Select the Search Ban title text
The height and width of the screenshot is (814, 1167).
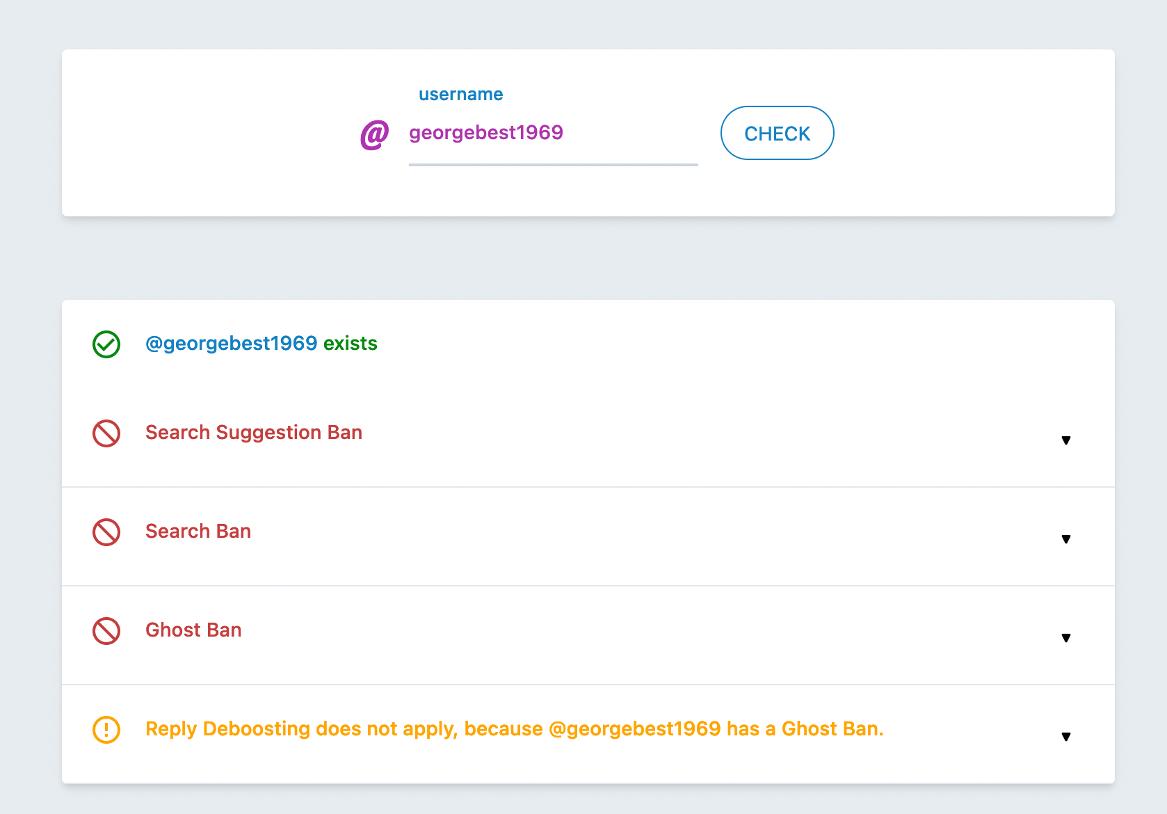click(198, 532)
